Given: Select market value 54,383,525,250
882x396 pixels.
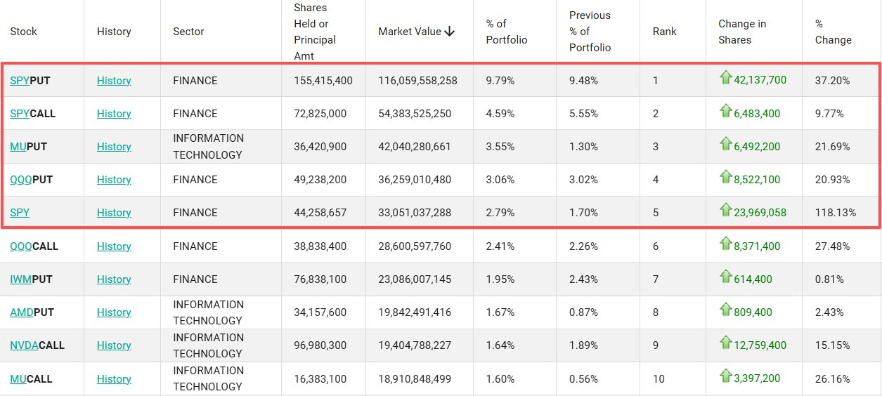Looking at the screenshot, I should click(415, 114).
